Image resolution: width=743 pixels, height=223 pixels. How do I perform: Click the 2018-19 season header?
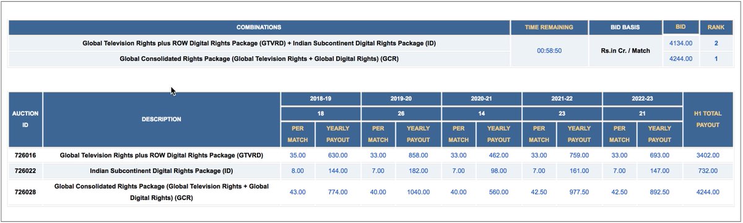321,98
